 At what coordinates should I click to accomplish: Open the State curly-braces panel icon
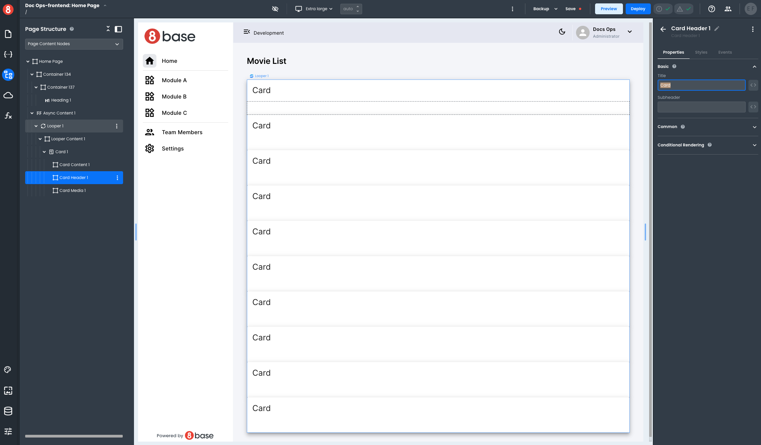pyautogui.click(x=8, y=54)
